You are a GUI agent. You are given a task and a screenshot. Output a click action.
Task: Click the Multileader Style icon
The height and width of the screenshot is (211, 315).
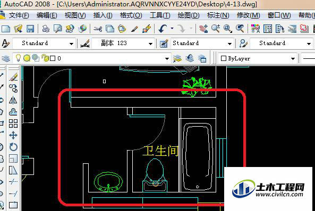243,43
